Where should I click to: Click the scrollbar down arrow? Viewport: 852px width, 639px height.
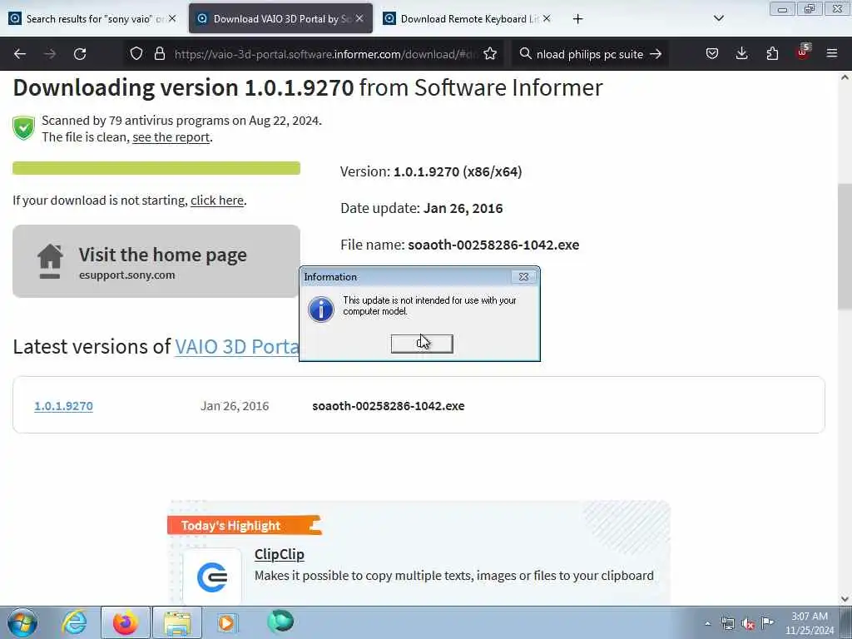845,599
